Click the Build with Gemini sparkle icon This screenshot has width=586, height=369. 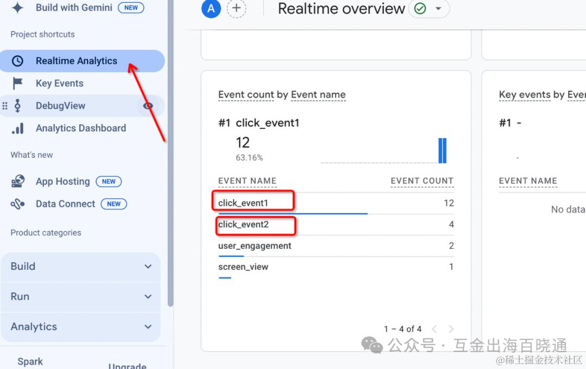pos(17,8)
